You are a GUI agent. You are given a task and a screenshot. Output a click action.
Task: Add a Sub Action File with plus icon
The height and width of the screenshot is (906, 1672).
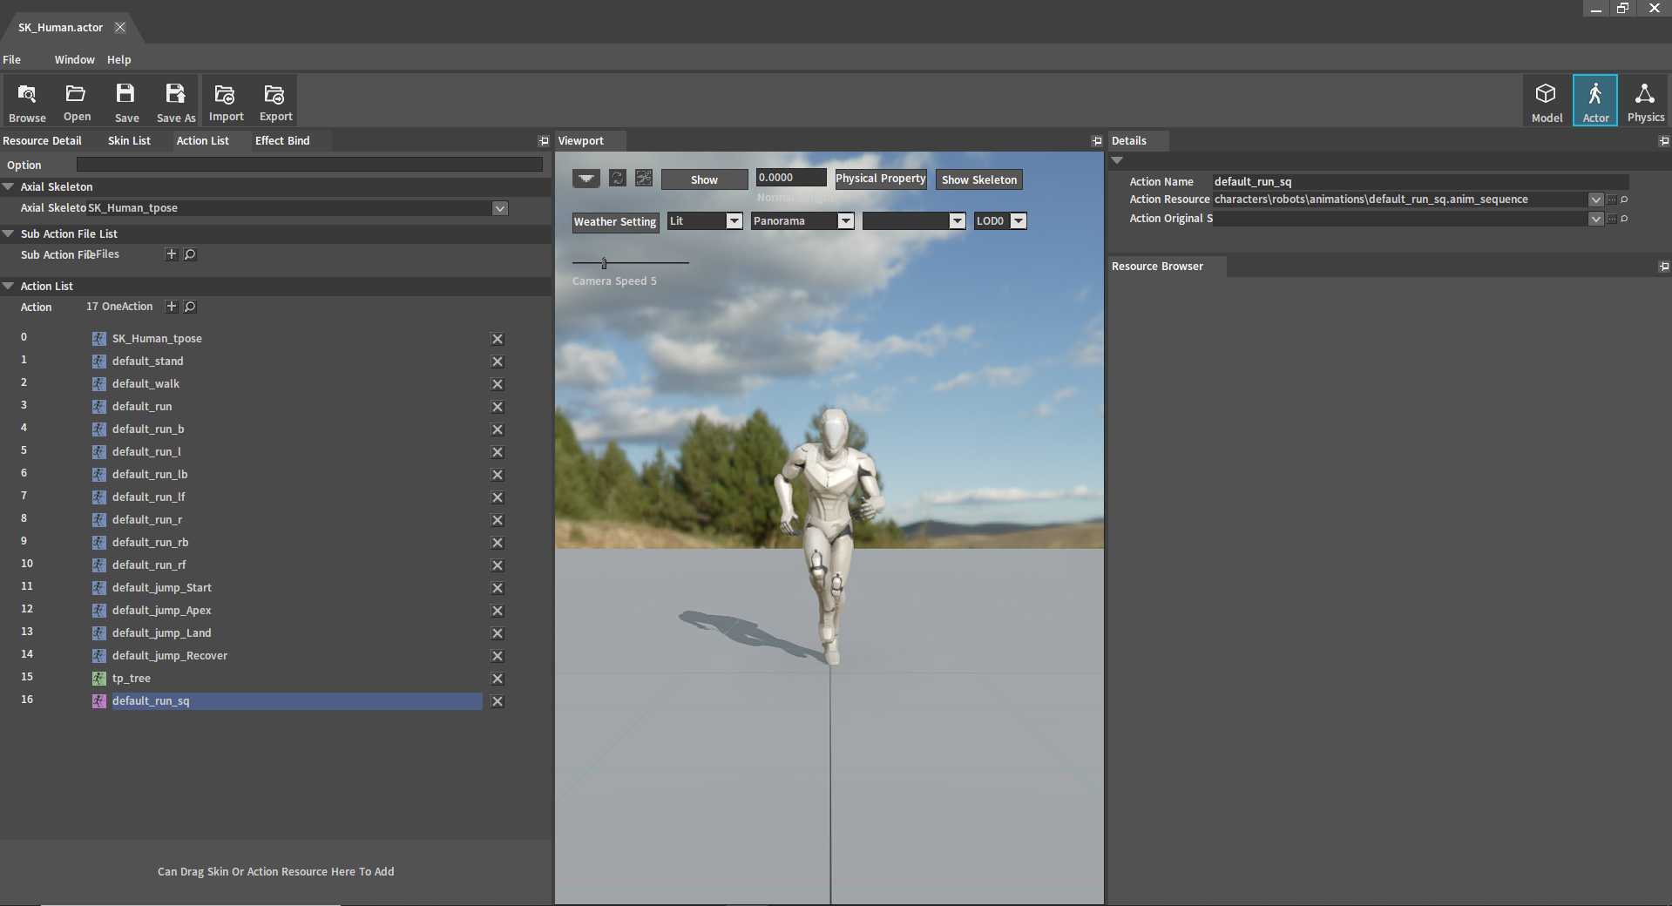click(172, 254)
